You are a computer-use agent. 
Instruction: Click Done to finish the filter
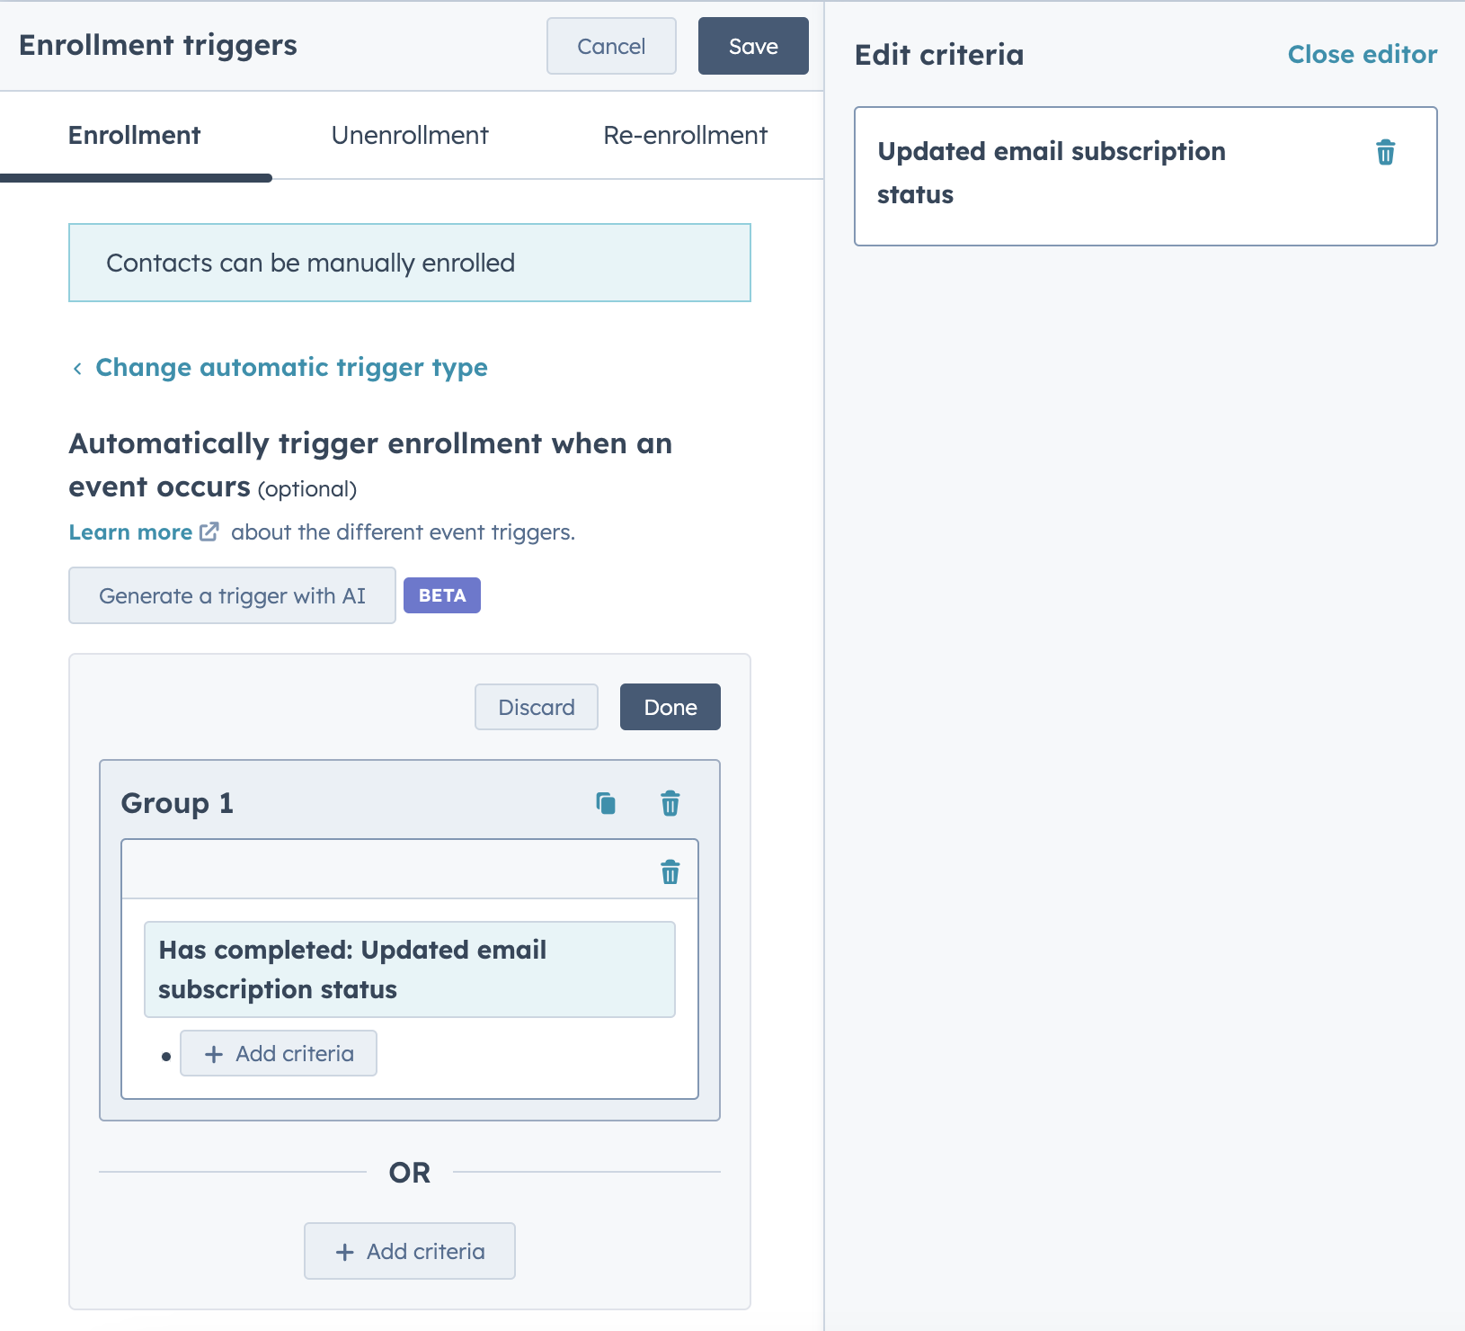click(x=670, y=707)
